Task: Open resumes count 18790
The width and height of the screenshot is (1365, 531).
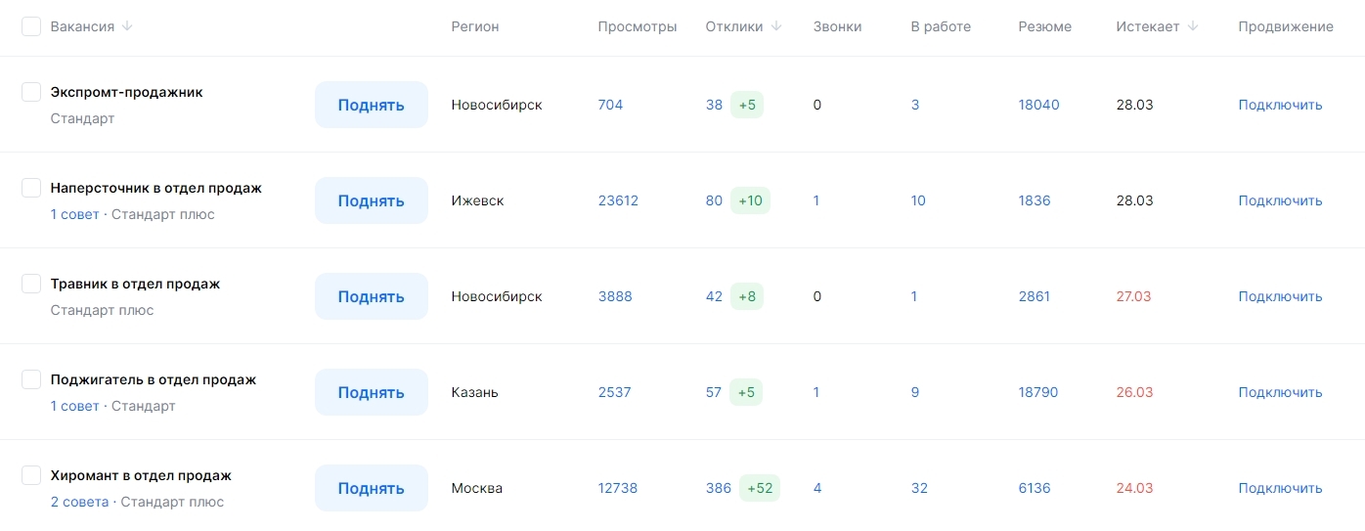Action: tap(1038, 392)
